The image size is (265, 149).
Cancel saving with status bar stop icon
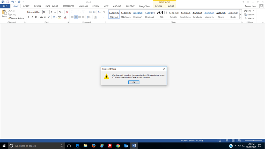tap(220, 141)
